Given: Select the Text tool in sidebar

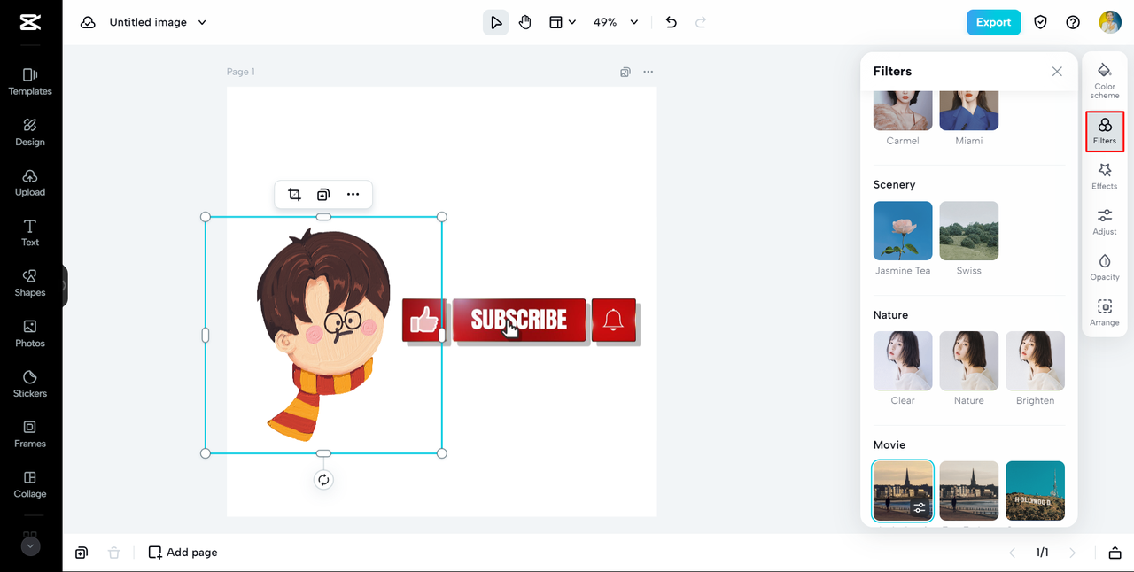Looking at the screenshot, I should point(30,233).
